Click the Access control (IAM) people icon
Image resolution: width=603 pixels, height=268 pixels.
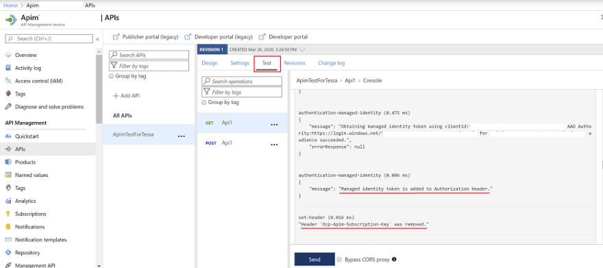pos(8,81)
